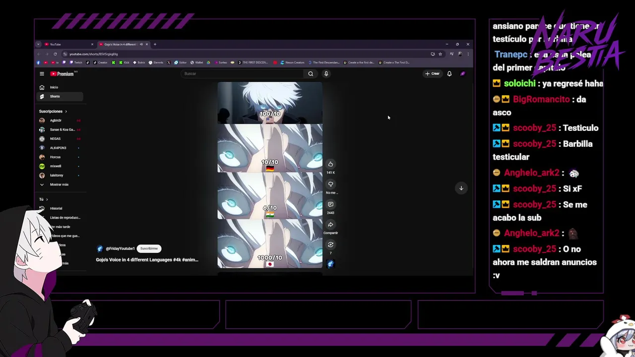Open the comments showing 2443
The width and height of the screenshot is (635, 357).
pos(330,204)
